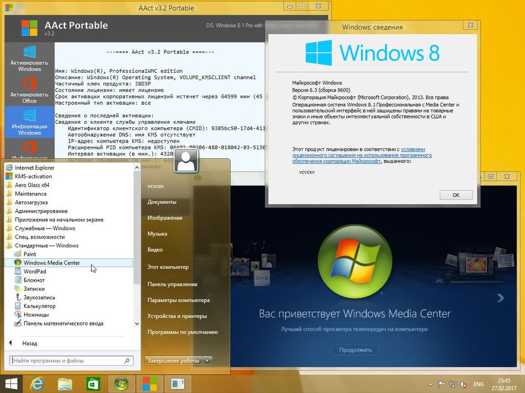Open Блокнот from the Start menu
Image resolution: width=525 pixels, height=393 pixels.
coord(34,280)
